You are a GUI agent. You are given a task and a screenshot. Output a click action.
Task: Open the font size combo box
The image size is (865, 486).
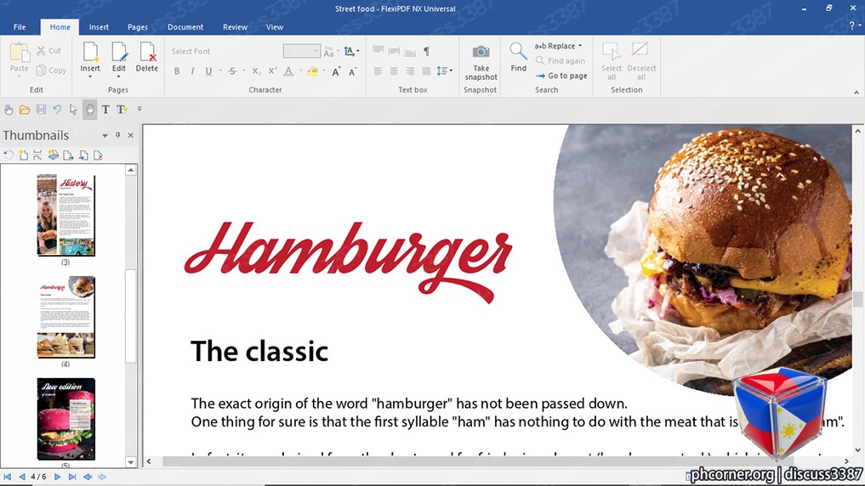(x=302, y=51)
